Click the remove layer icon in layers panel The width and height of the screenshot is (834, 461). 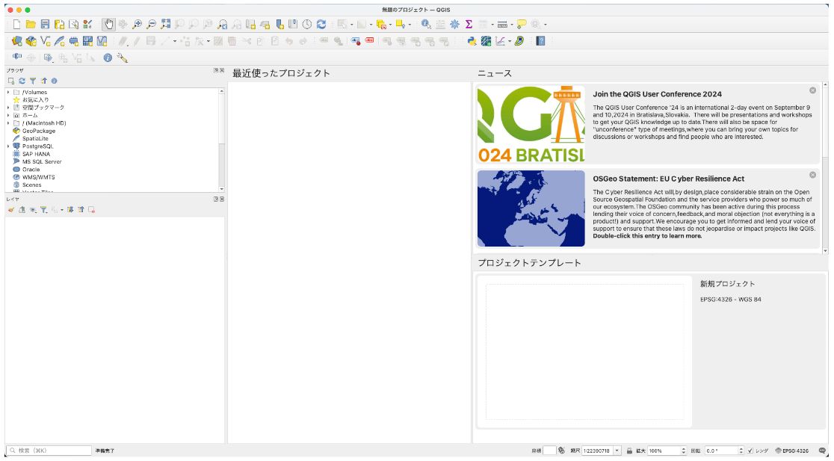tap(91, 209)
